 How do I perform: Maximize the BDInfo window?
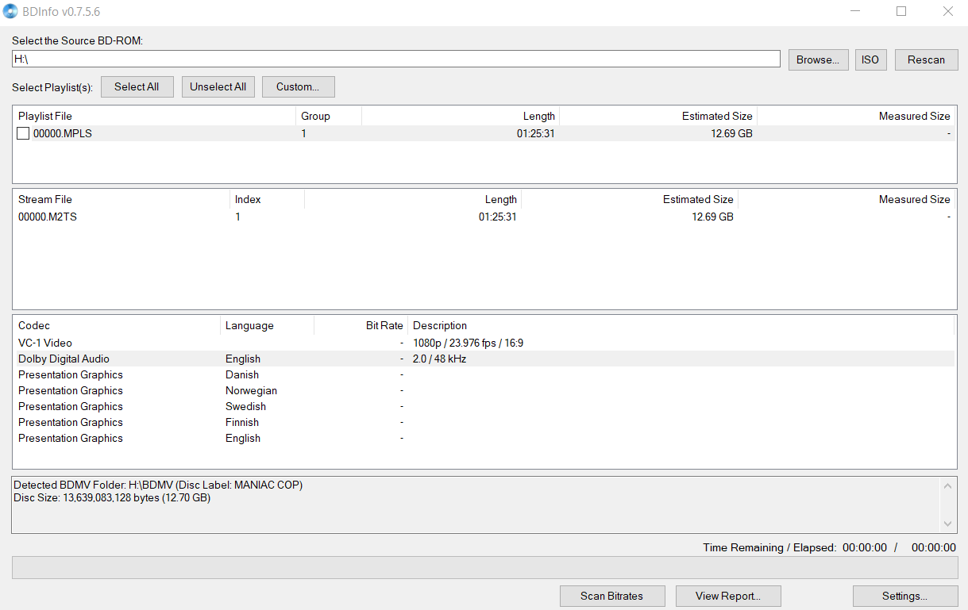point(901,11)
